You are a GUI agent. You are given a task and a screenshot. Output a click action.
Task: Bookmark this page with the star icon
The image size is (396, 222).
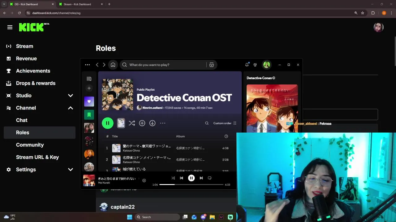pos(363,13)
